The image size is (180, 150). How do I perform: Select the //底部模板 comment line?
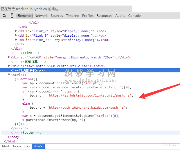click(28, 62)
